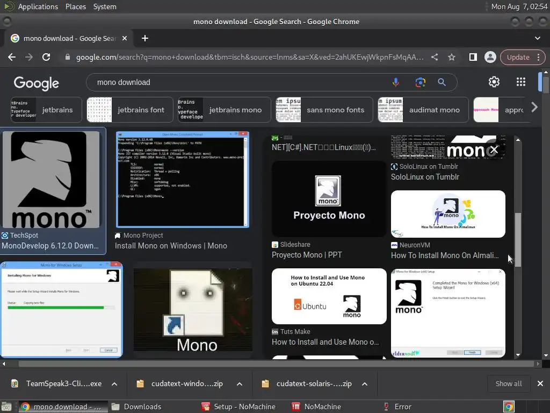Image resolution: width=550 pixels, height=413 pixels.
Task: Expand options for cudatext-solaris zip download
Action: (365, 384)
